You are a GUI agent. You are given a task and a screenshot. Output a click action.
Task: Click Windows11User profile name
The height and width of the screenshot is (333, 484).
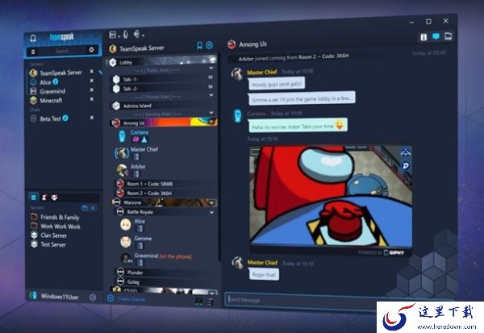pyautogui.click(x=60, y=297)
